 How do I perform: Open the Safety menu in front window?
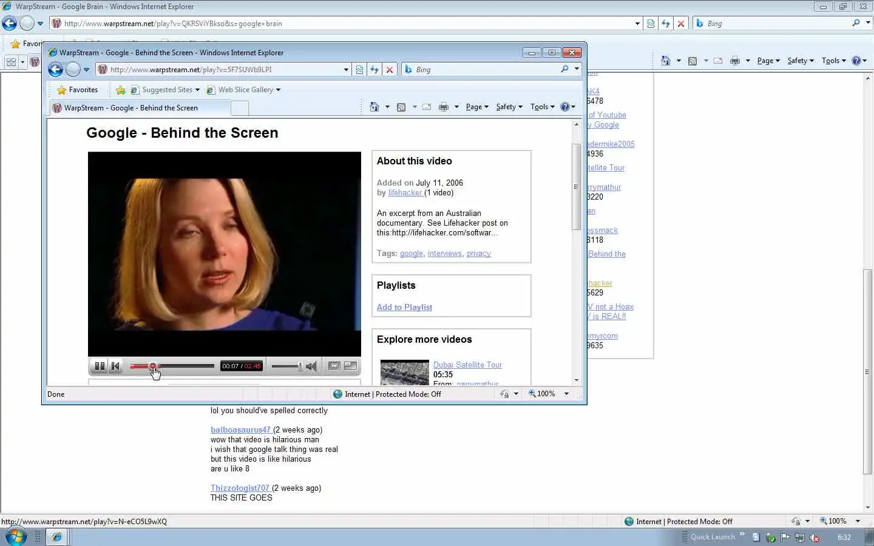(x=509, y=107)
